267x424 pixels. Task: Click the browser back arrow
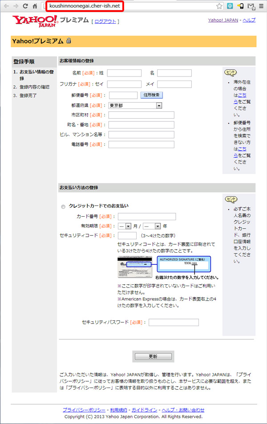7,6
